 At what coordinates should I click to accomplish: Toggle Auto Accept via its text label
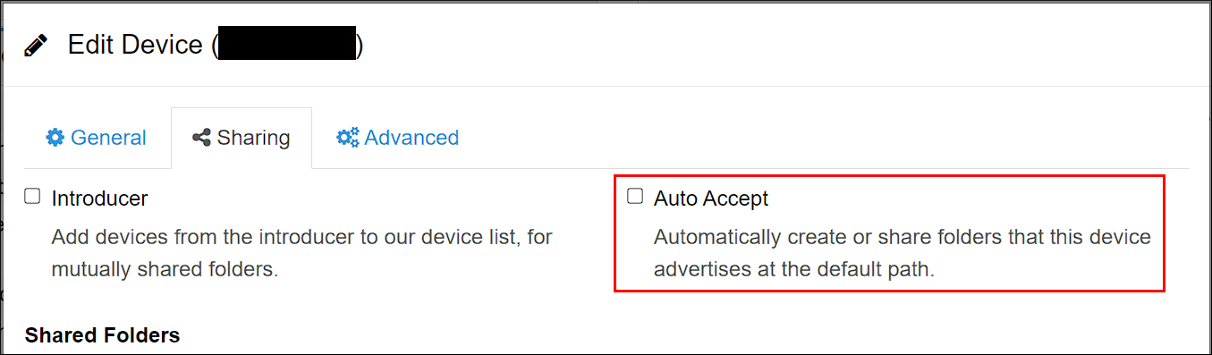pyautogui.click(x=711, y=199)
